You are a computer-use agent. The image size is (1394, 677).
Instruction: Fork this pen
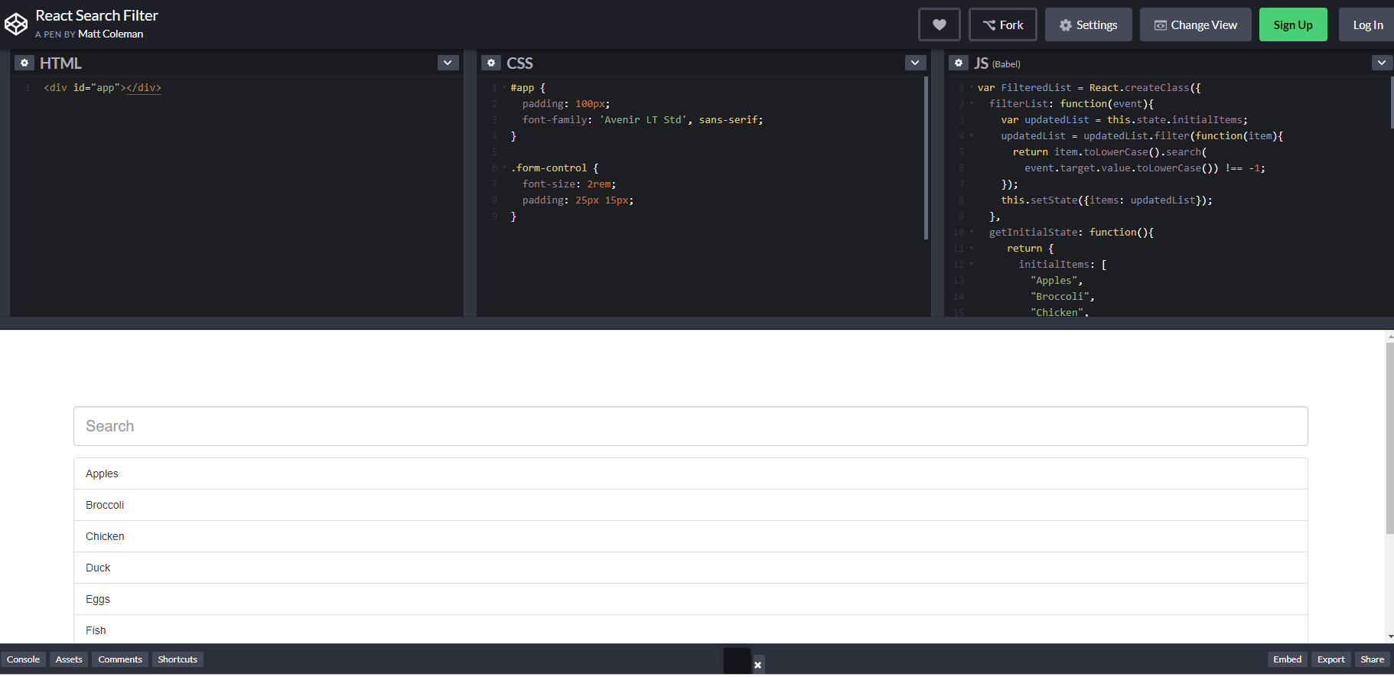pyautogui.click(x=1003, y=24)
